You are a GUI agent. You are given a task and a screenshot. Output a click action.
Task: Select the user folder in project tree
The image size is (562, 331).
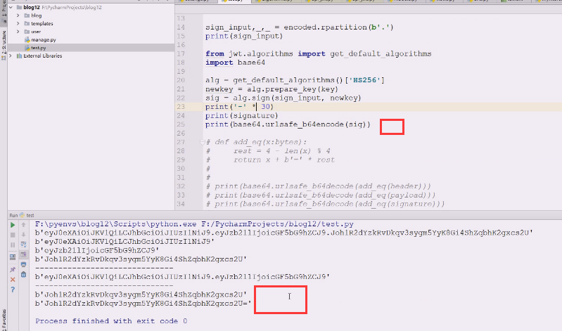(x=36, y=32)
